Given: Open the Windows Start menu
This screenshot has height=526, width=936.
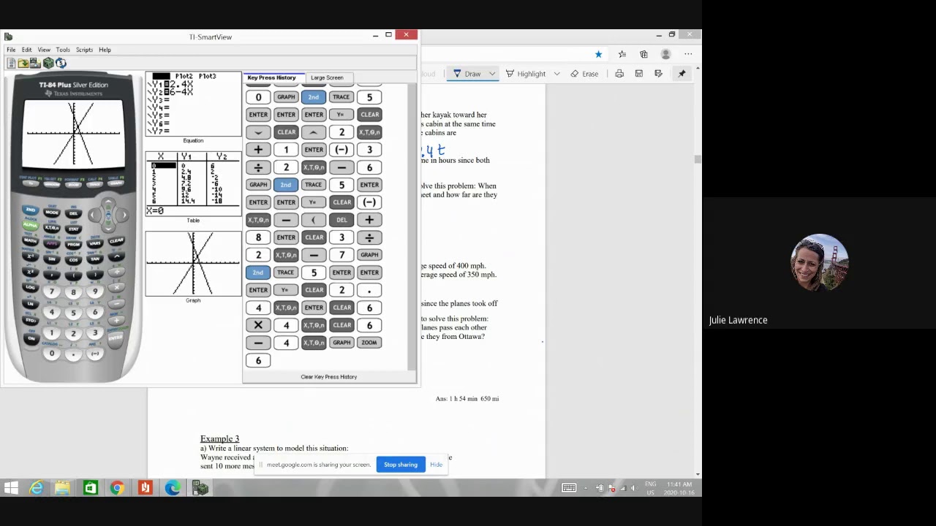Looking at the screenshot, I should 11,488.
